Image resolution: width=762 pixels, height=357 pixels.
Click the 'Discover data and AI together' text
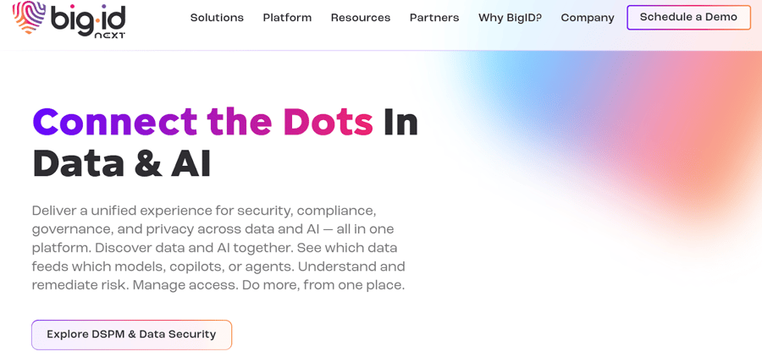185,248
